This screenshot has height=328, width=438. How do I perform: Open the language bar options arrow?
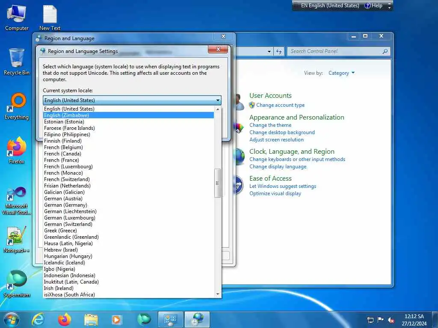click(389, 6)
